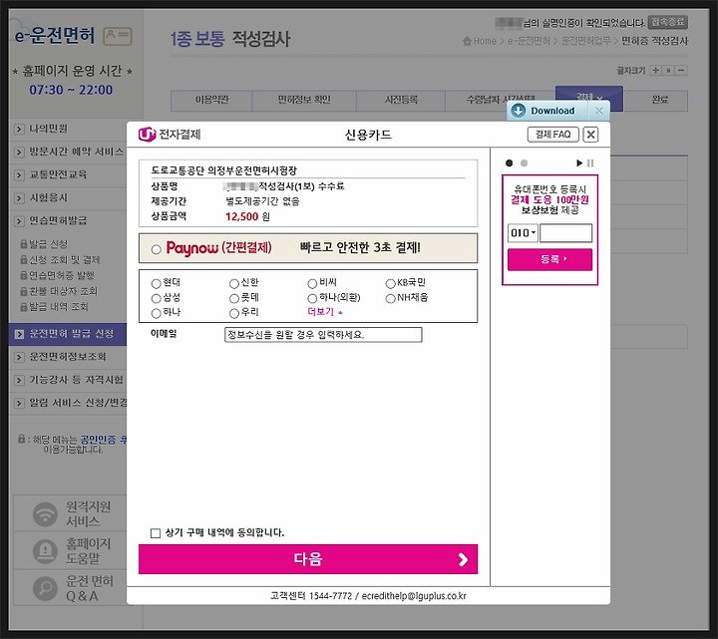
Task: Expand 방문시간 예약 서비스 menu
Action: 68,152
